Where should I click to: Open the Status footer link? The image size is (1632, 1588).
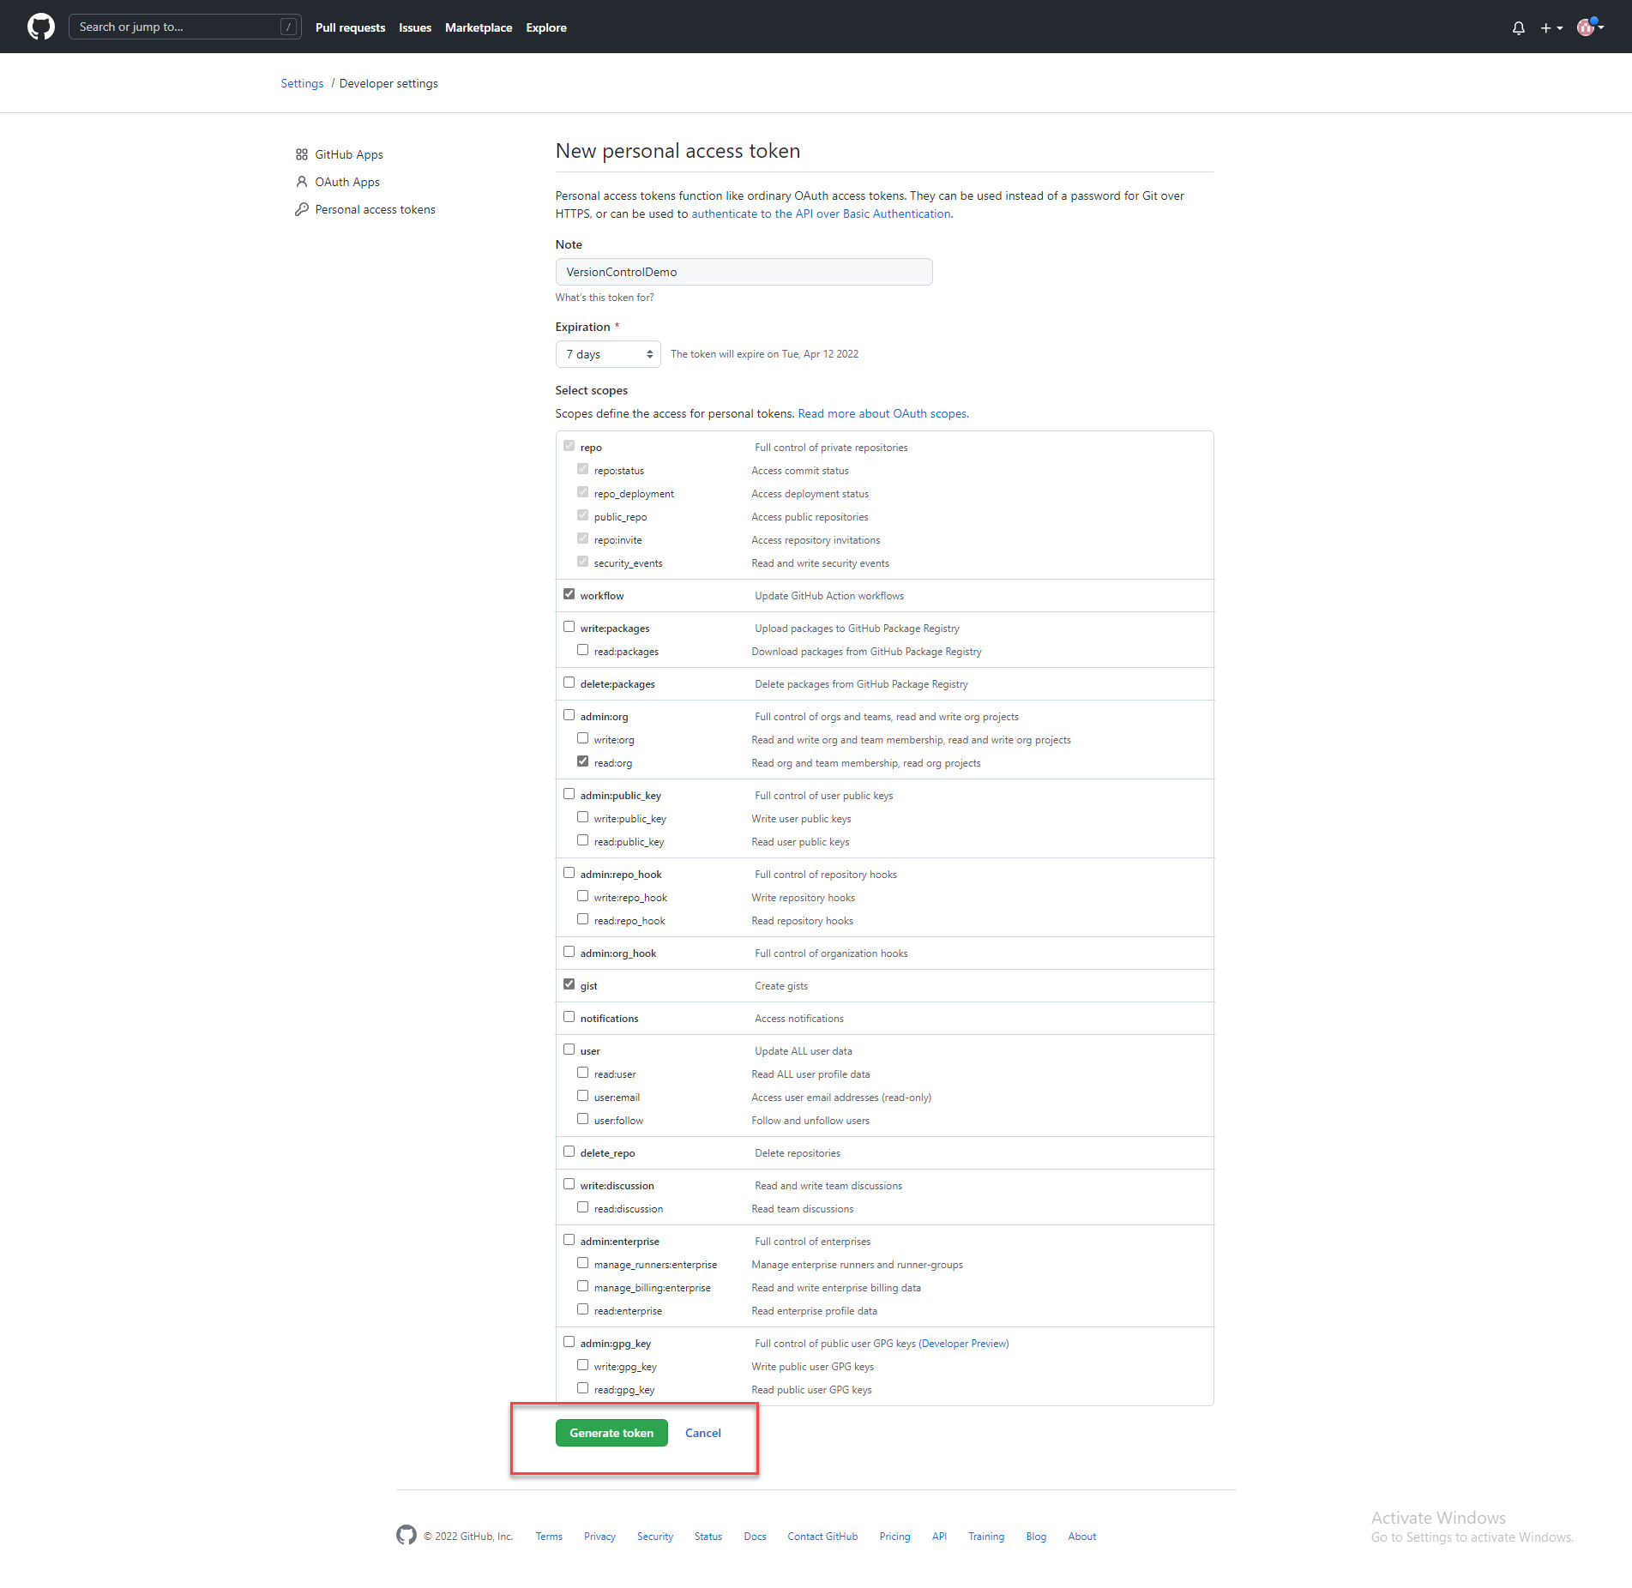point(708,1537)
